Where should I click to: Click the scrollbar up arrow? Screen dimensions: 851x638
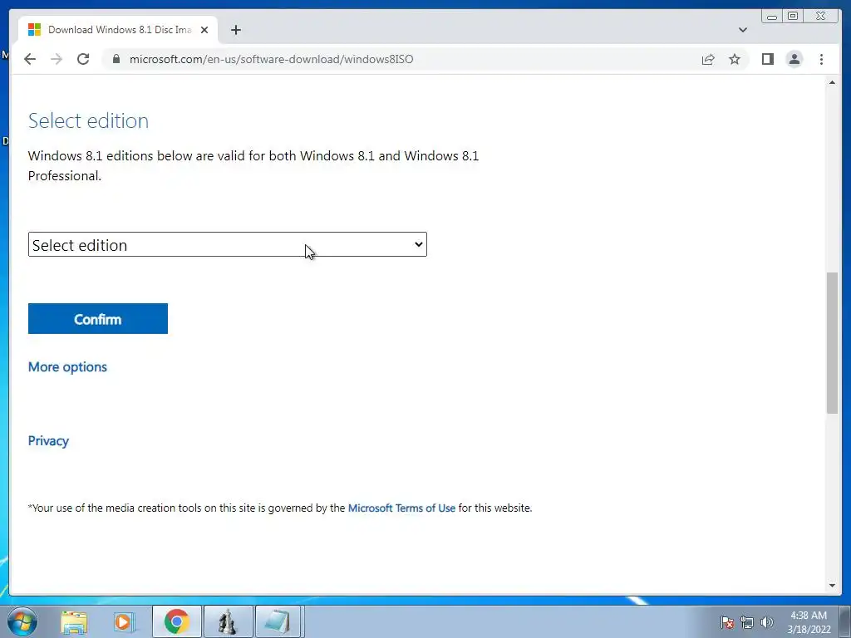tap(832, 82)
